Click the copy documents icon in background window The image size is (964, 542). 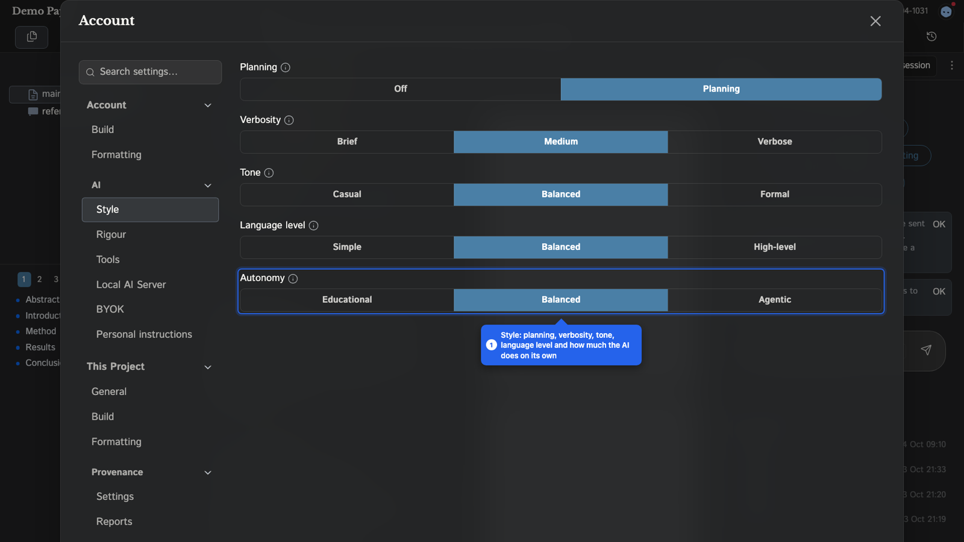pyautogui.click(x=32, y=37)
